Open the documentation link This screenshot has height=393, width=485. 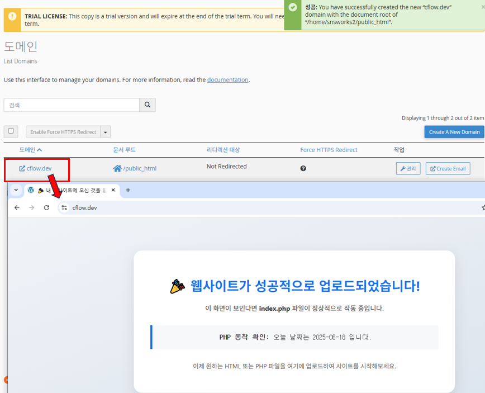coord(227,80)
